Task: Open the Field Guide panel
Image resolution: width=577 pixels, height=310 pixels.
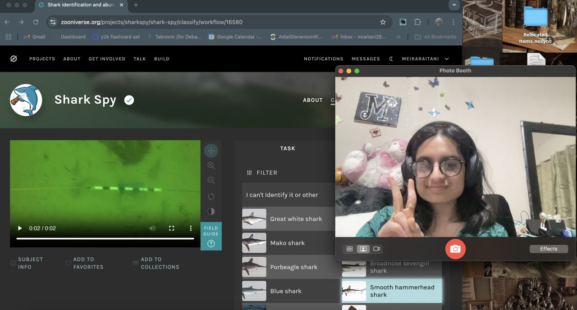Action: (x=211, y=236)
